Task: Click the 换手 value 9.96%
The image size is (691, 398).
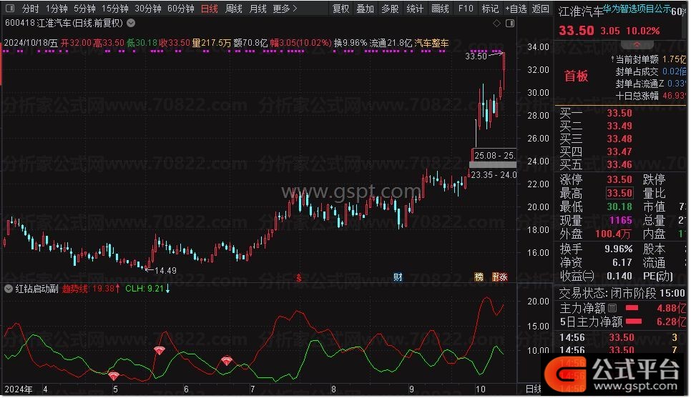Action: point(618,249)
